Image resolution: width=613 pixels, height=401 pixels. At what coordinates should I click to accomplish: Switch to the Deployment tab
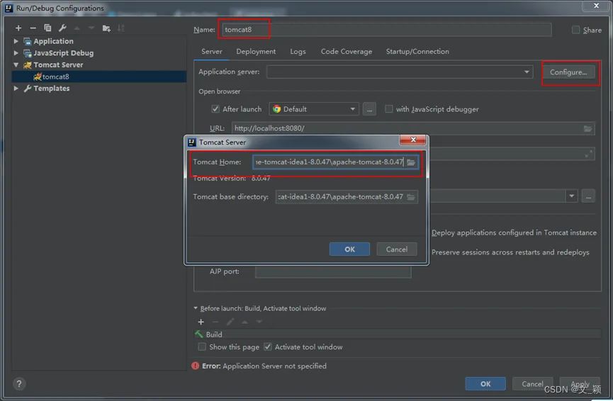point(256,52)
